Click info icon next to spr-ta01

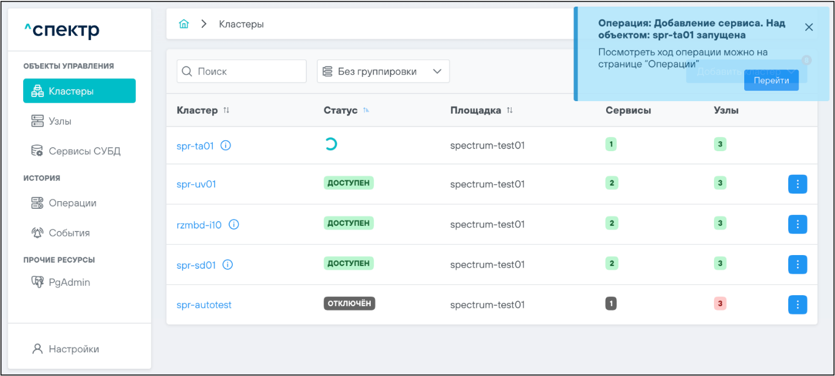pyautogui.click(x=226, y=146)
